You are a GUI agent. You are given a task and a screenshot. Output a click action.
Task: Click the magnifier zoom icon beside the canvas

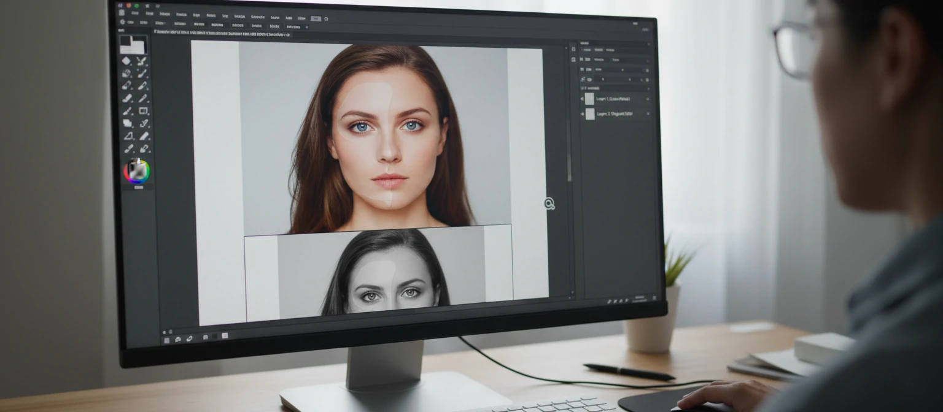(x=549, y=204)
